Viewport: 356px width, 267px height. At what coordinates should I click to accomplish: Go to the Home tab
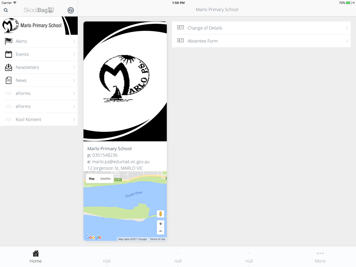(36, 257)
